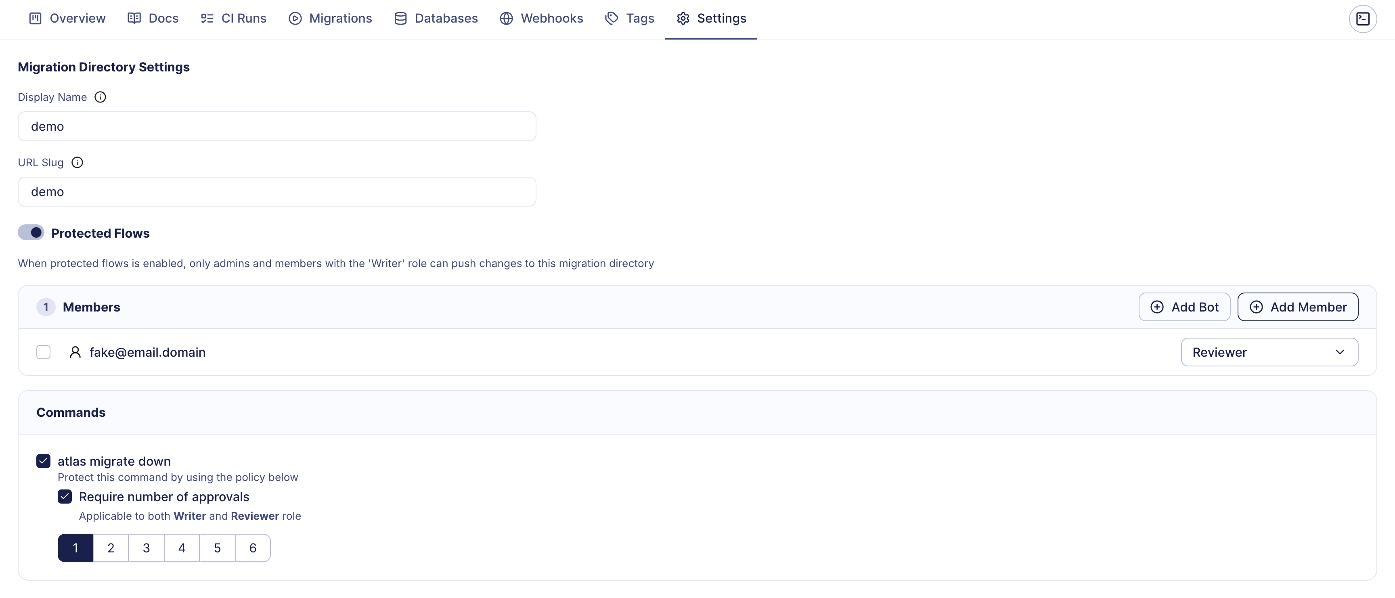The image size is (1395, 598).
Task: Click the Databases cylinder icon
Action: click(400, 19)
